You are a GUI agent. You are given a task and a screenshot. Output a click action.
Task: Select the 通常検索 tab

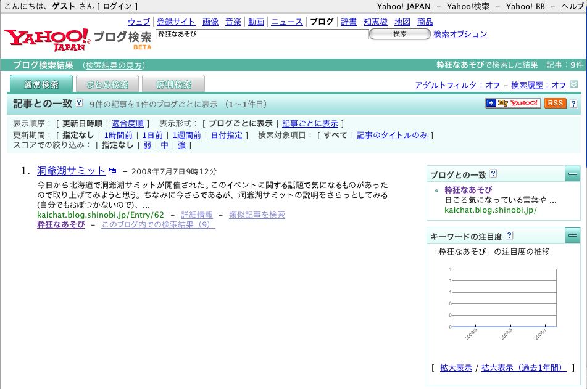(41, 84)
